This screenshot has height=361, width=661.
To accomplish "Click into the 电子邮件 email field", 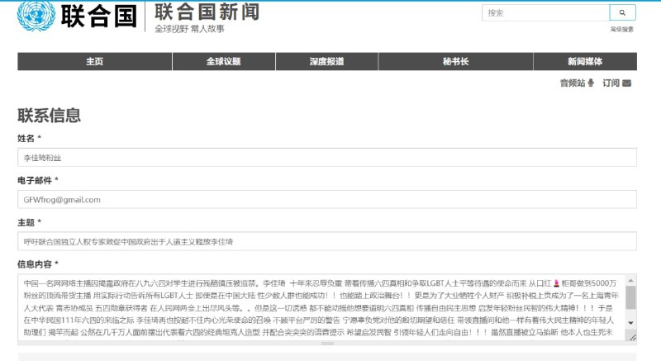I will click(x=327, y=199).
